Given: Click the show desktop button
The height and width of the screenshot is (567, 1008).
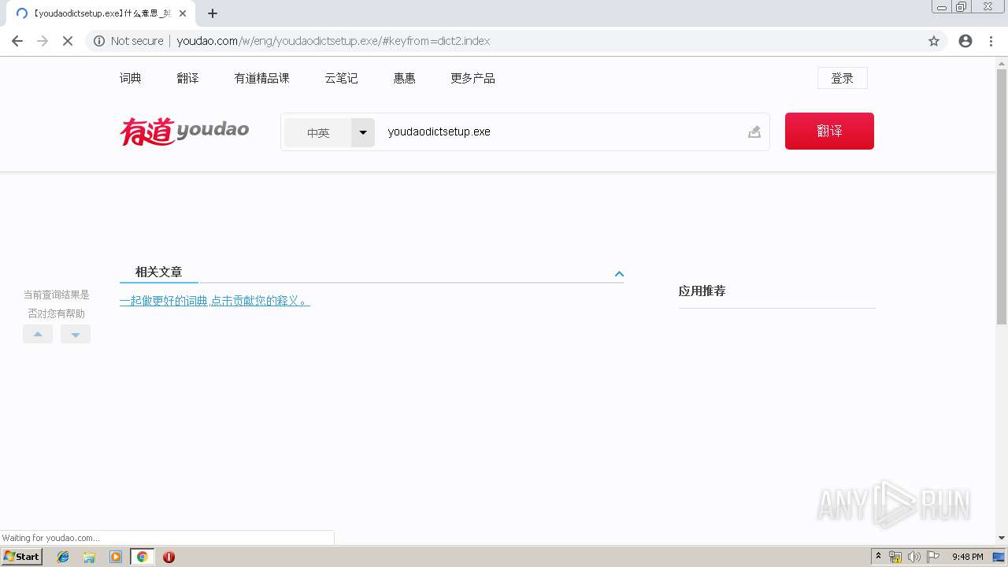Looking at the screenshot, I should pyautogui.click(x=1000, y=557).
